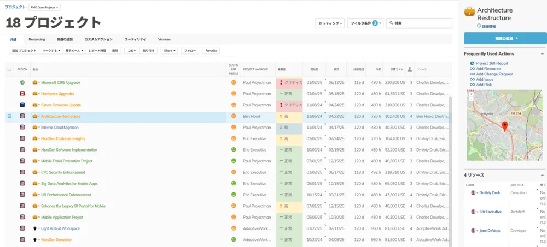
Task: Click the US flag icon for Internal Cloud Migration
Action: (22, 128)
